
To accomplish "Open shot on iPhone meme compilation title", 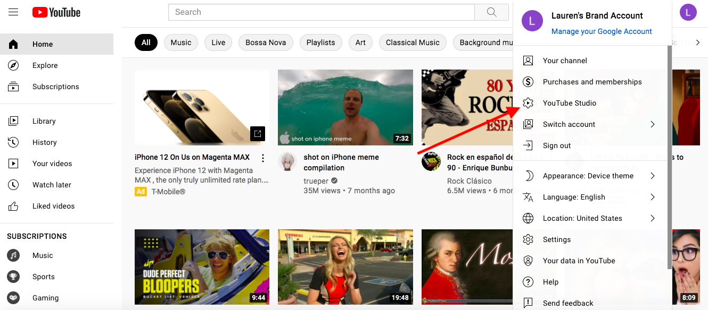I will [341, 162].
